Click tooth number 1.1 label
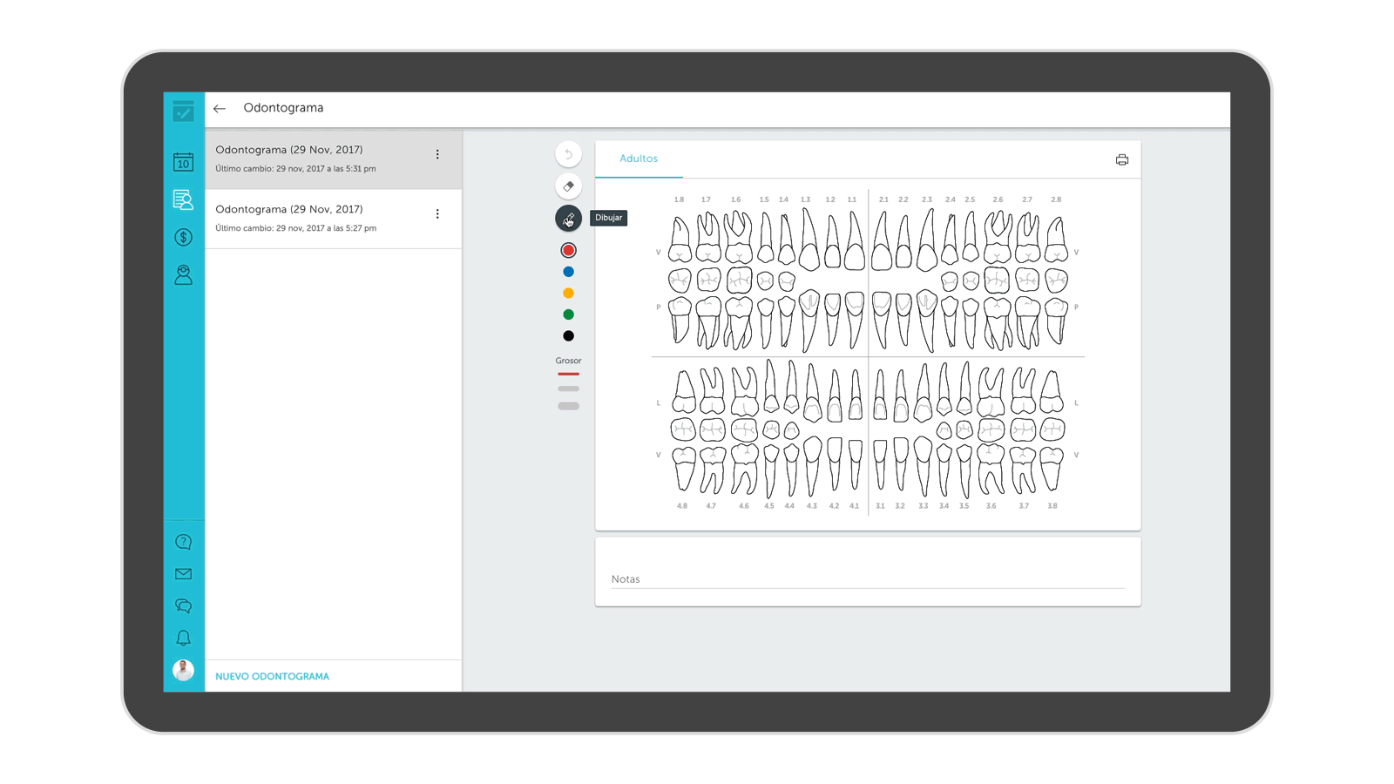Image resolution: width=1394 pixels, height=784 pixels. click(852, 199)
